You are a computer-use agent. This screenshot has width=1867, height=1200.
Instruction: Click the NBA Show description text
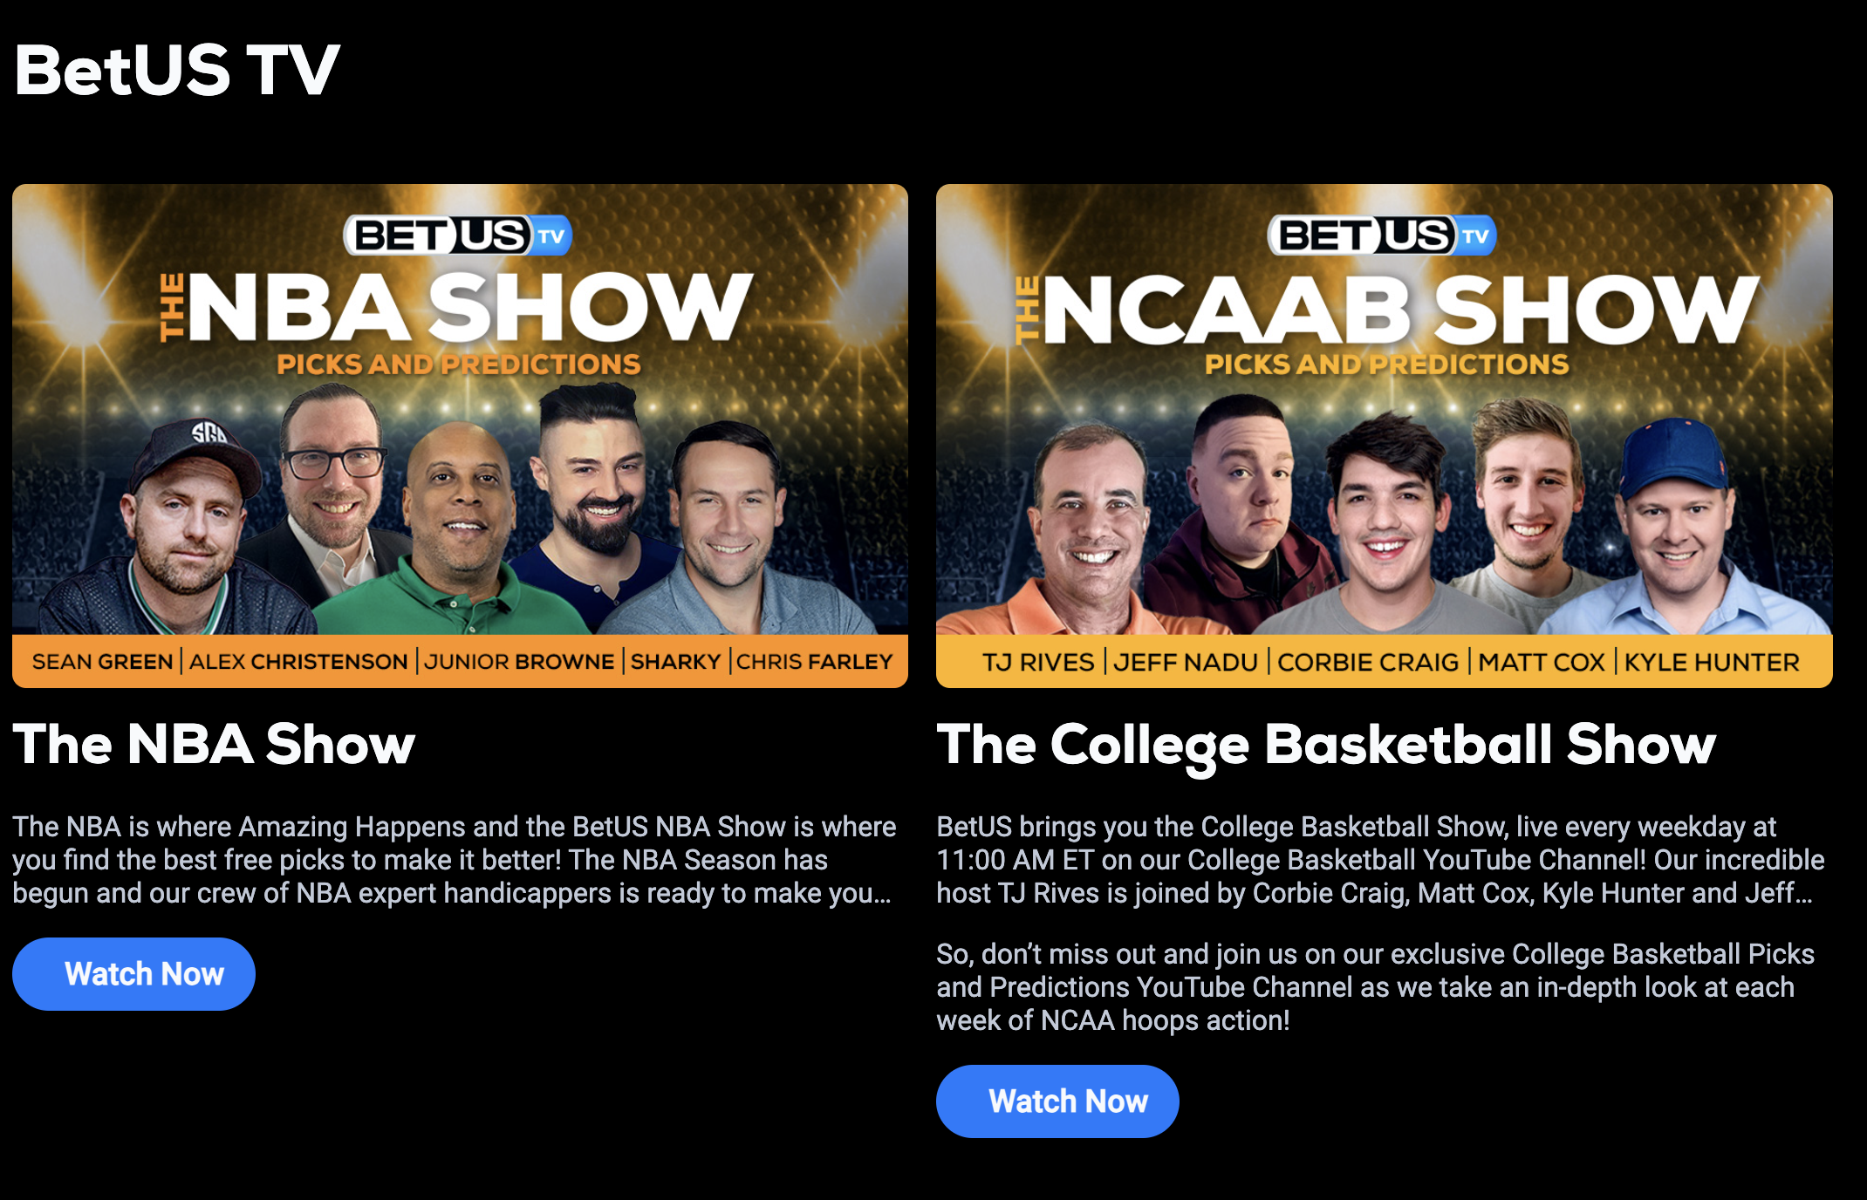[455, 860]
